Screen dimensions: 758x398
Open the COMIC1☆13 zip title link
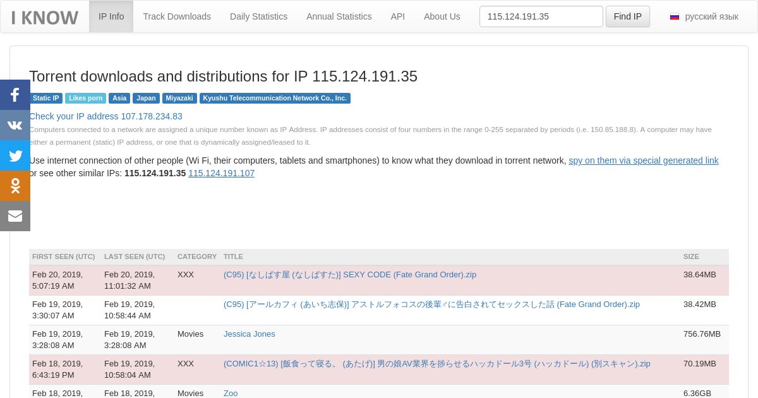pos(437,364)
